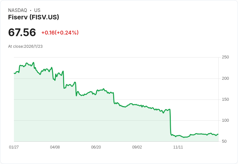Click the 200 y-axis price label
Image resolution: width=238 pixels, height=164 pixels.
click(225, 78)
